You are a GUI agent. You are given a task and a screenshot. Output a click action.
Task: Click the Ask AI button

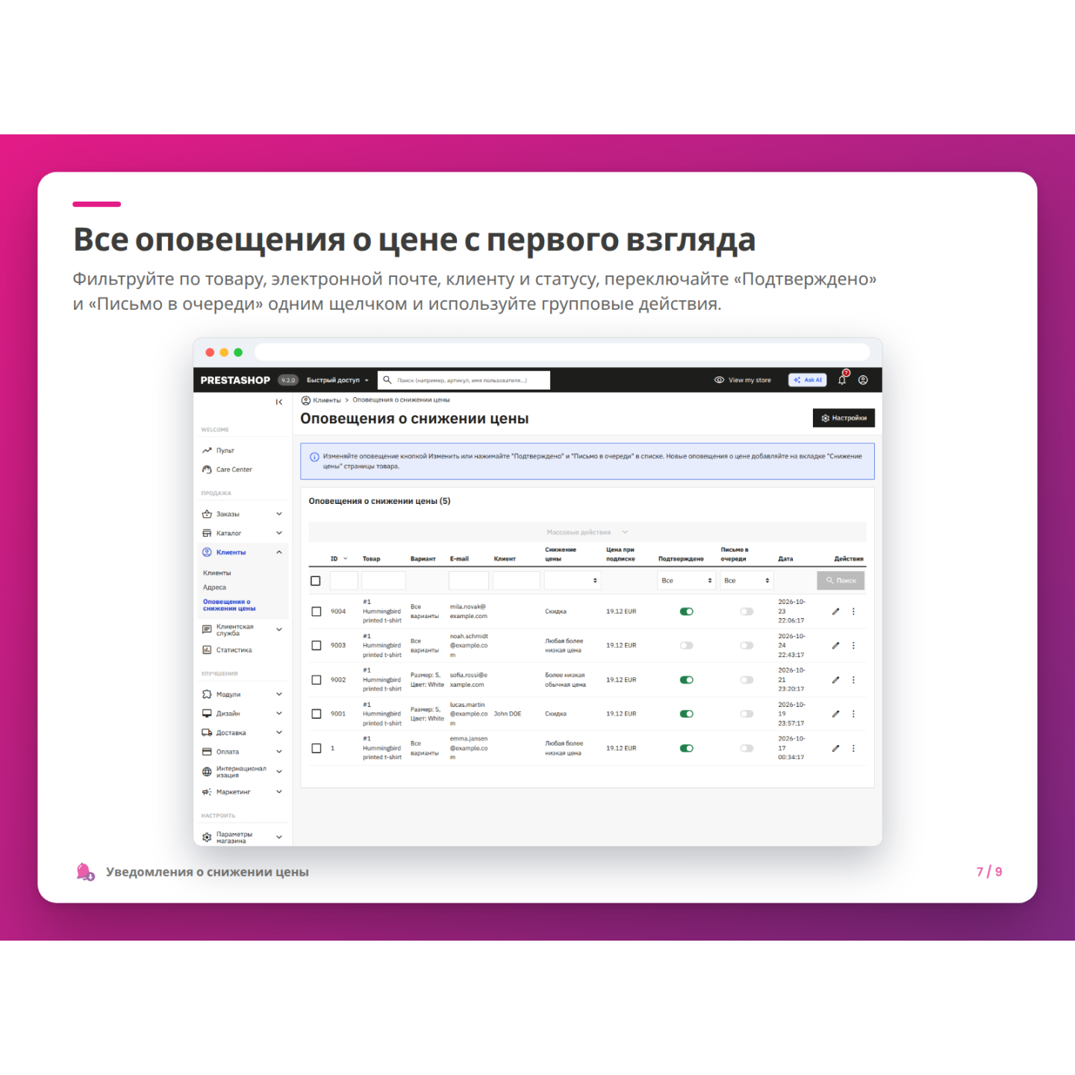(x=808, y=380)
